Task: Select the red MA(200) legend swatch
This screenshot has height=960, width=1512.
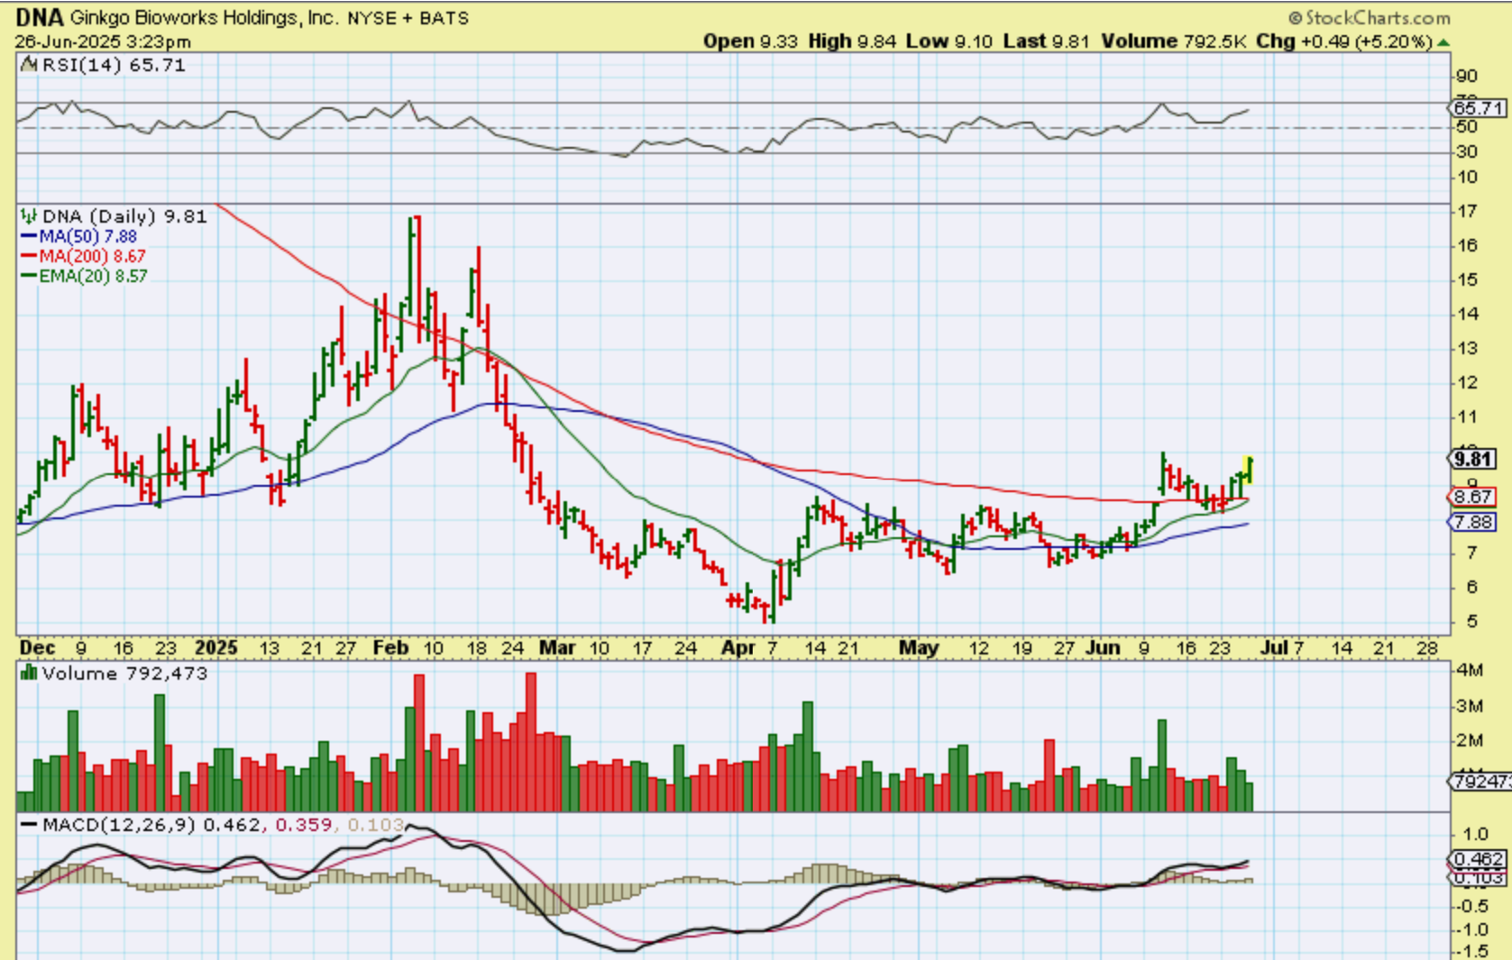Action: [29, 256]
